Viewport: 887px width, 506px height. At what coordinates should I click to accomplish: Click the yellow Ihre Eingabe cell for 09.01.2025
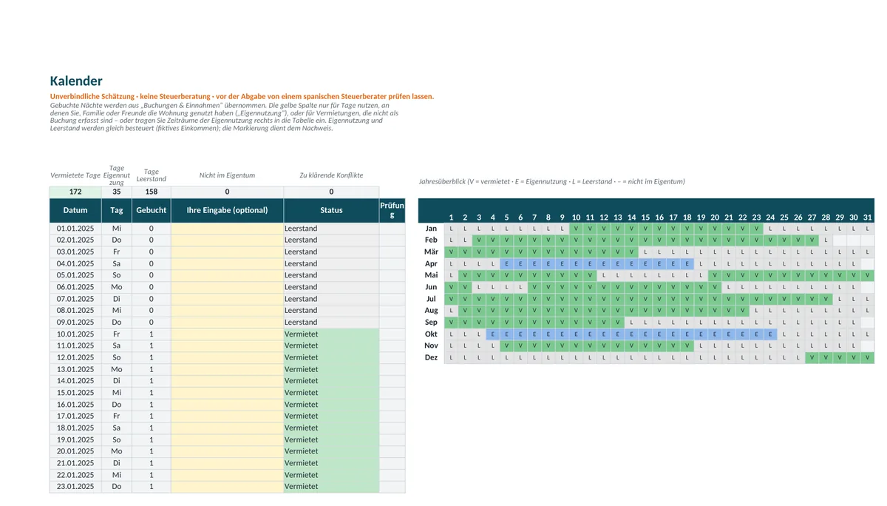click(227, 322)
